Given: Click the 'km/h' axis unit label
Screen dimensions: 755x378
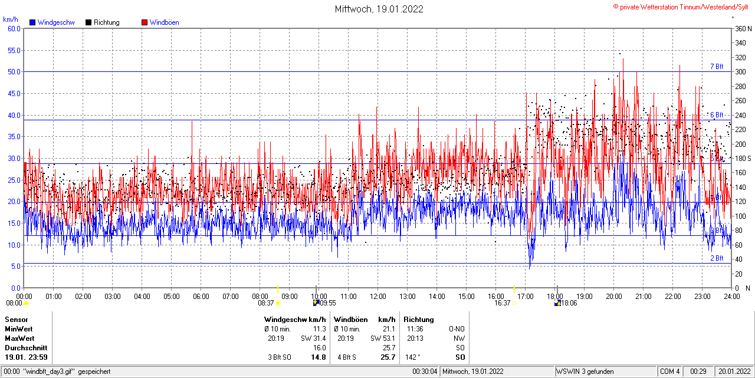Looking at the screenshot, I should [11, 19].
